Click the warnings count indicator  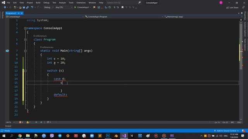(x=28, y=122)
